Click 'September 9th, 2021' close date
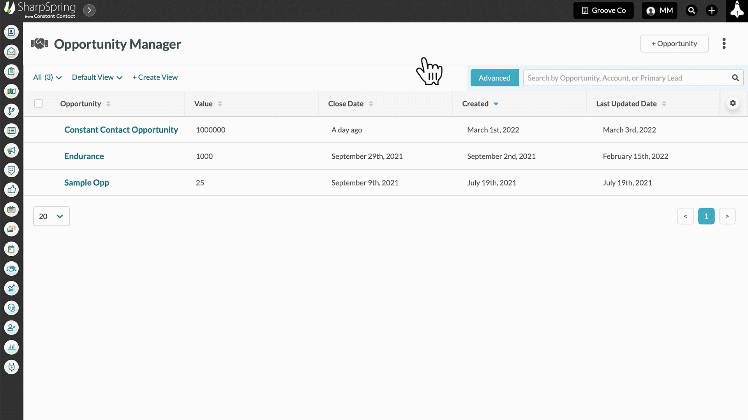Screen dimensions: 748x420 tap(365, 183)
